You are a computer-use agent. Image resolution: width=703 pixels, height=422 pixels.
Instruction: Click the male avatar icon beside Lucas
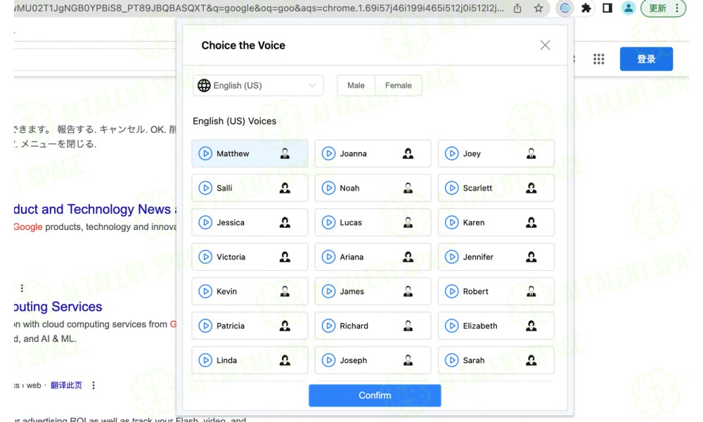408,222
